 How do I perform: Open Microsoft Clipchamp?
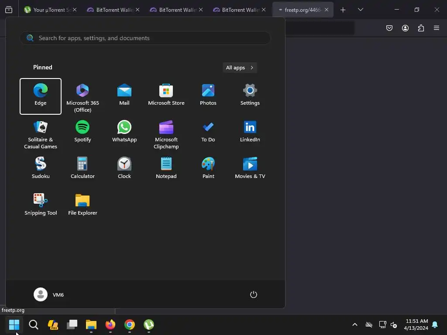point(166,135)
